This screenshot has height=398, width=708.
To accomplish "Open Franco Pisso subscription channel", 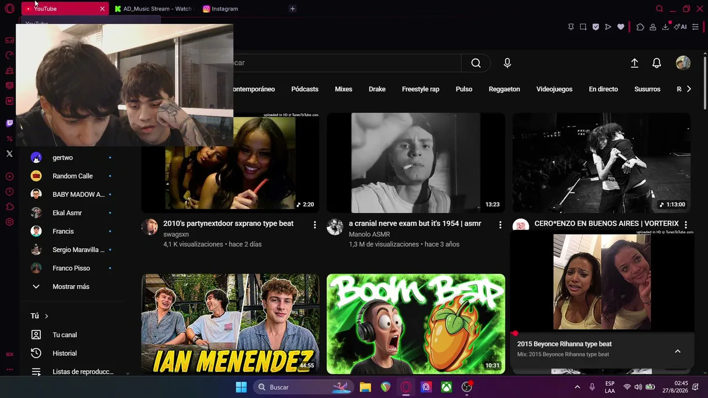I will (72, 268).
